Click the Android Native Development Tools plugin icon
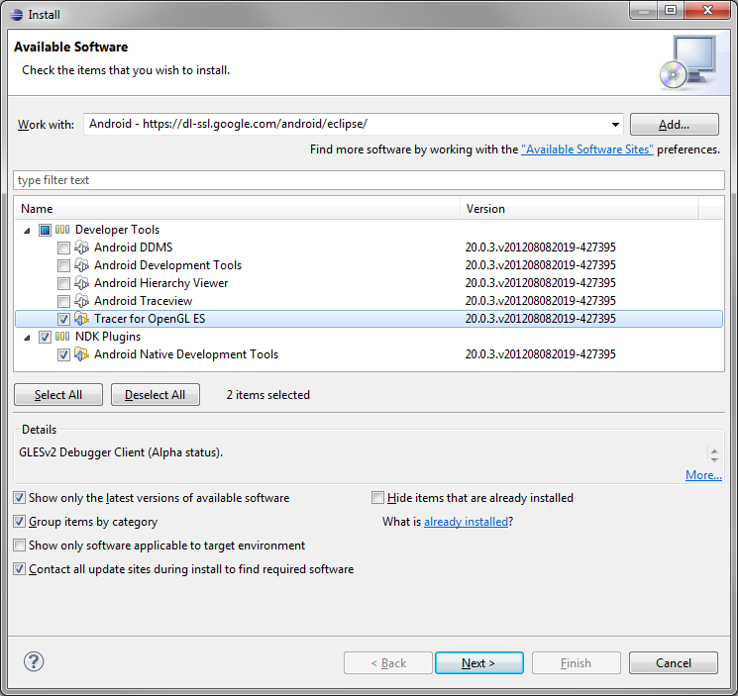 (x=82, y=354)
